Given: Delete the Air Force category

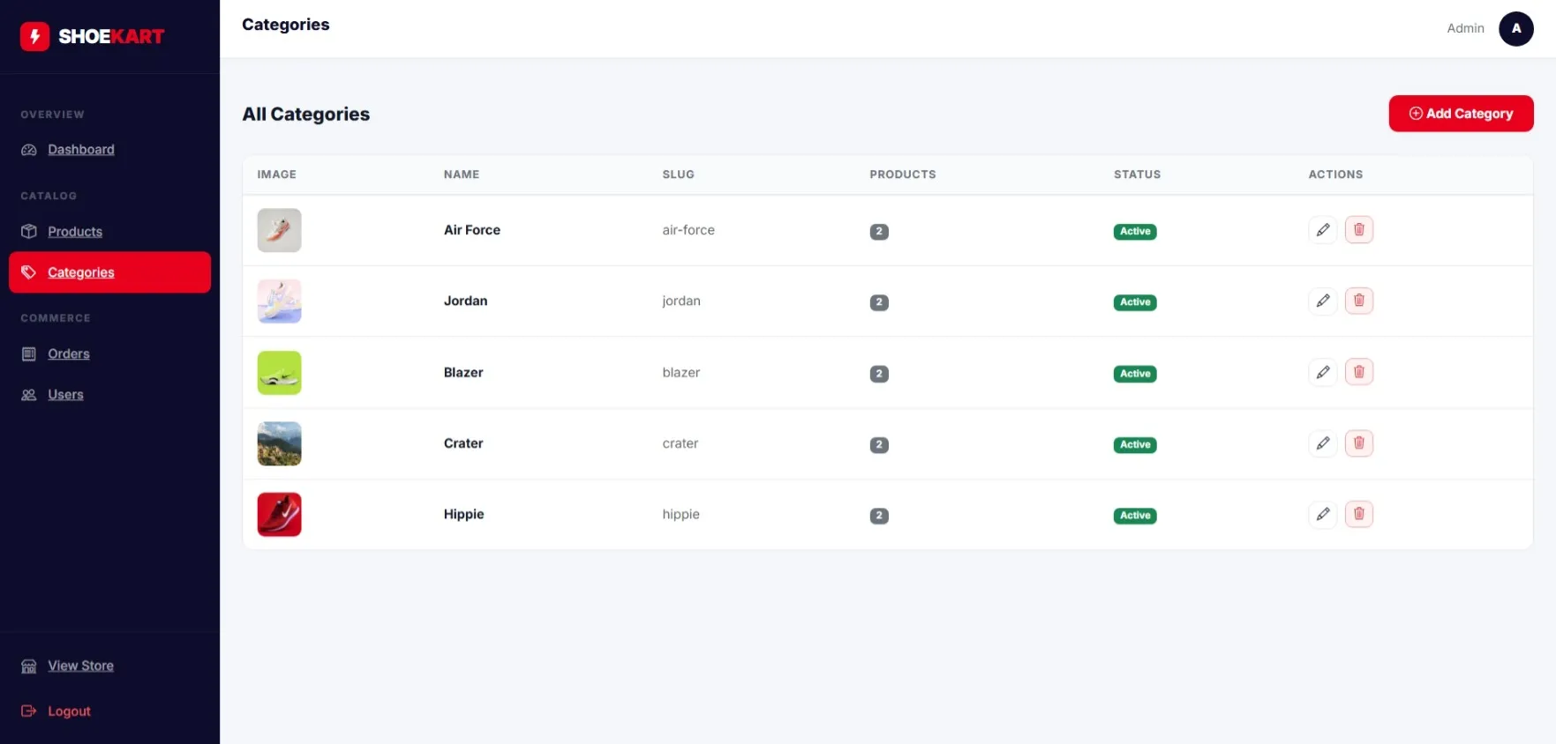Looking at the screenshot, I should tap(1358, 230).
